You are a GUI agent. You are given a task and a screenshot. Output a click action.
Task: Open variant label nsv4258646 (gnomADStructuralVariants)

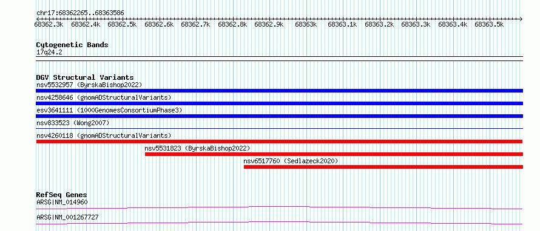pyautogui.click(x=104, y=97)
